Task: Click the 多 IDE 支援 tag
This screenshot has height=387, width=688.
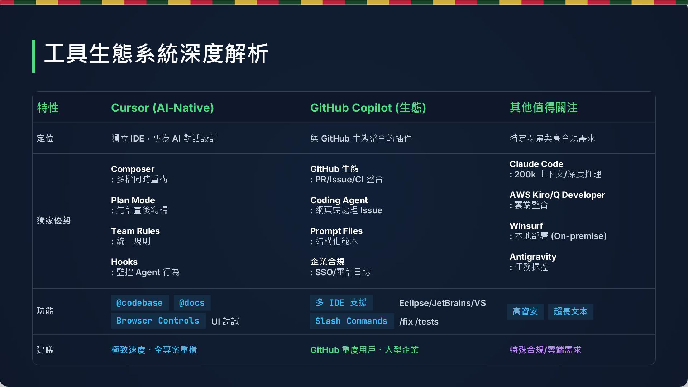Action: (341, 303)
